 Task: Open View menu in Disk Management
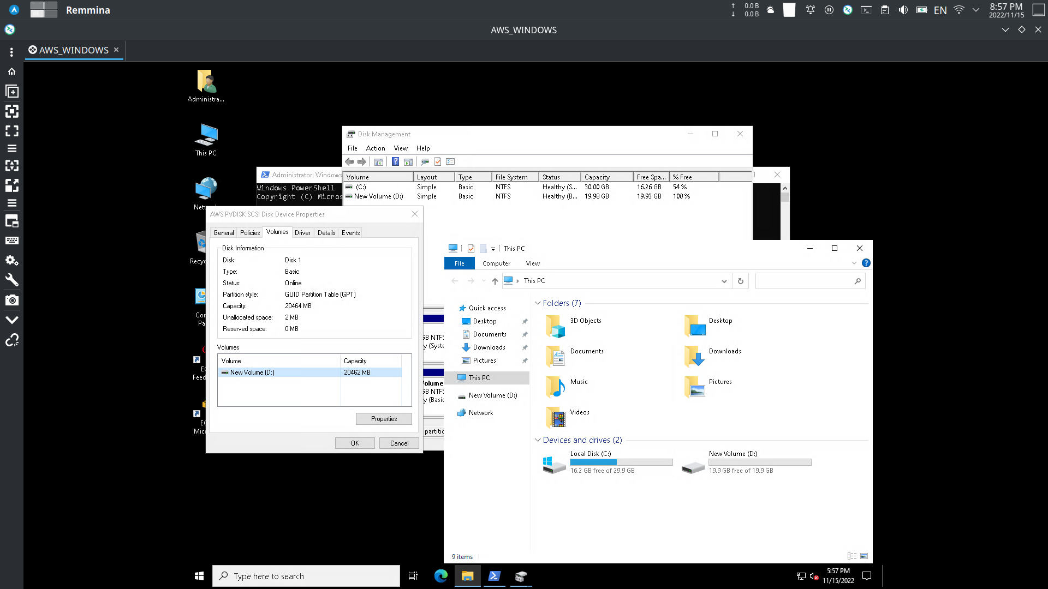click(x=401, y=148)
